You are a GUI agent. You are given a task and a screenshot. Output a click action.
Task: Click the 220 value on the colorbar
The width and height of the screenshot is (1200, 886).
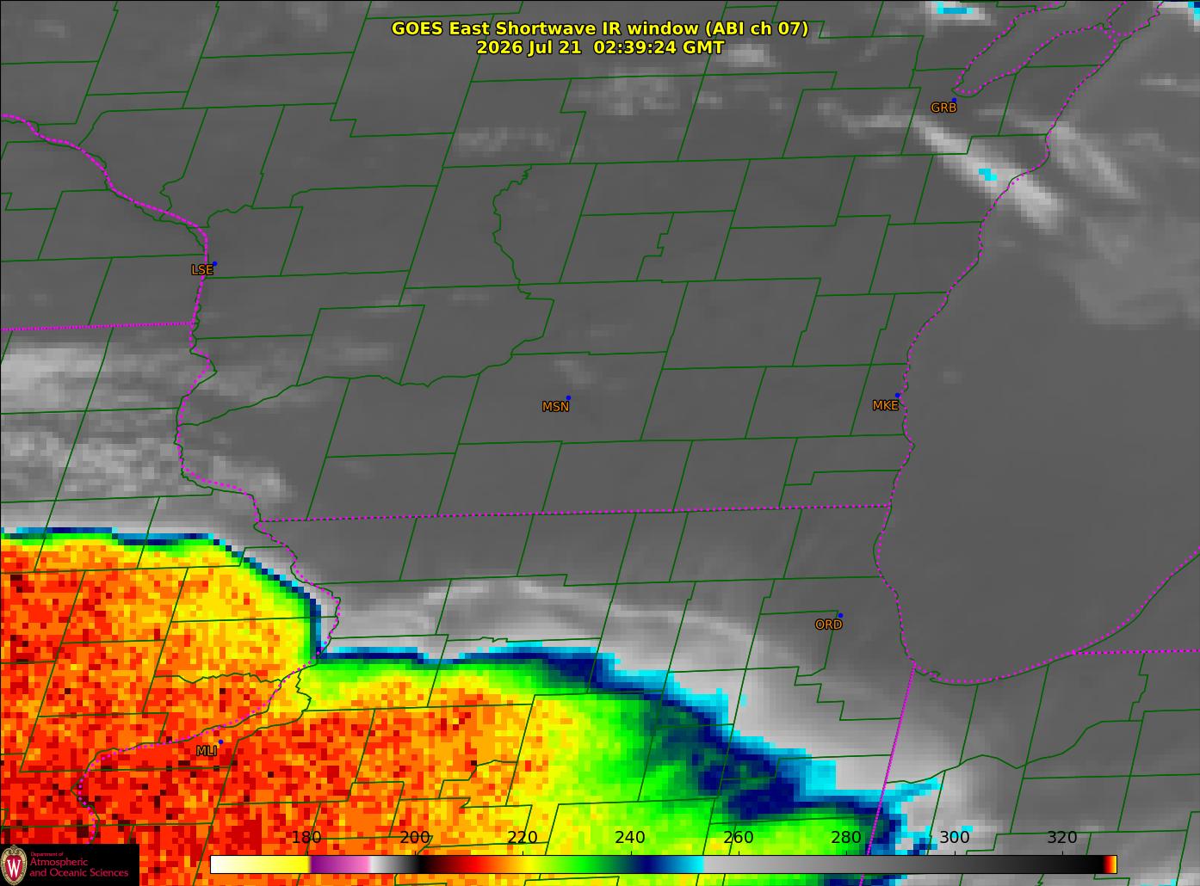523,837
